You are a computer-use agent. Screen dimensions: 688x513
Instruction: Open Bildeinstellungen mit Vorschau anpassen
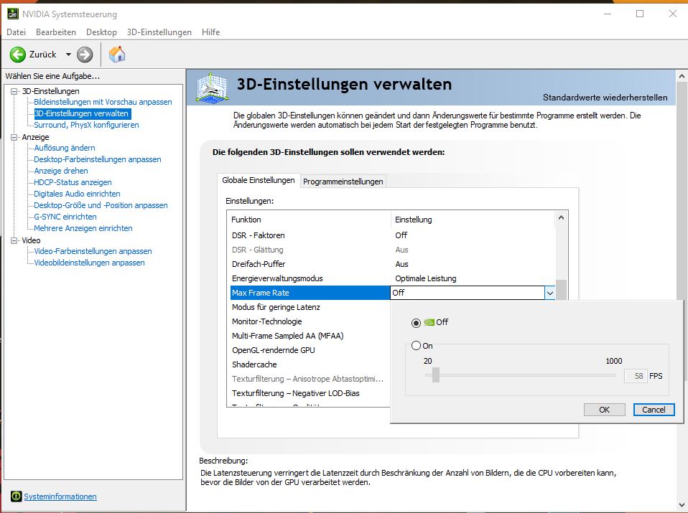(103, 102)
